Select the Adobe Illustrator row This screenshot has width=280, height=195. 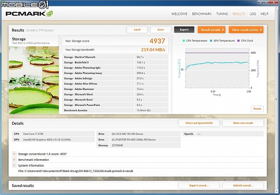pyautogui.click(x=115, y=89)
